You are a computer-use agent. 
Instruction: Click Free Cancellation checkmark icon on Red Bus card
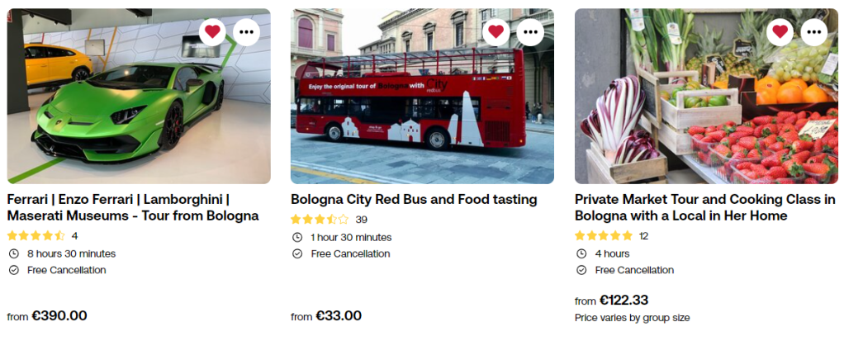[297, 253]
